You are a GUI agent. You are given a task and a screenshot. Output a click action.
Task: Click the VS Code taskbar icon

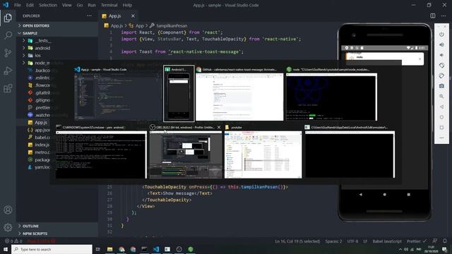[x=156, y=249]
